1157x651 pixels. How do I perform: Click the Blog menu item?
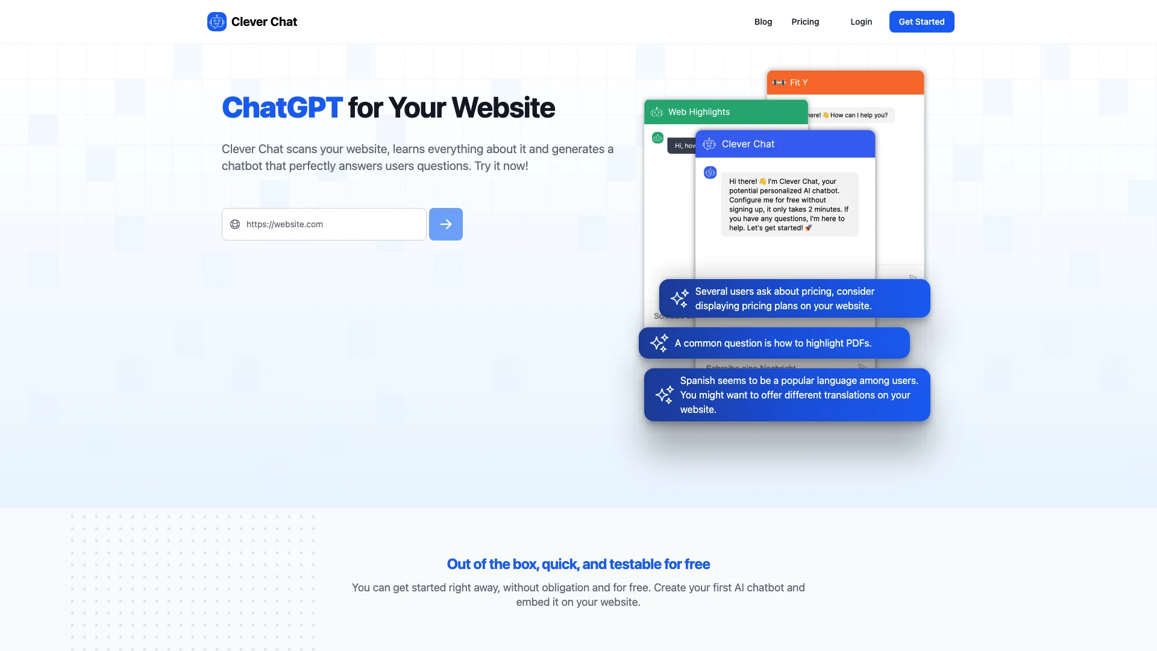point(763,22)
